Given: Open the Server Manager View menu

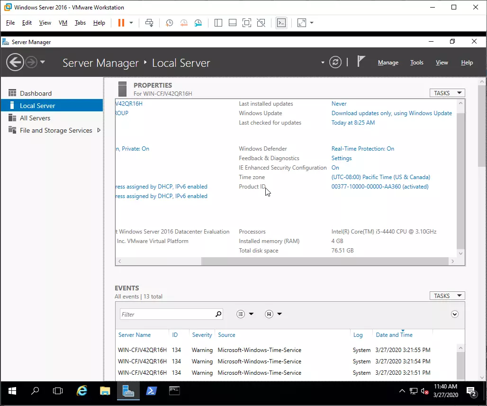Looking at the screenshot, I should click(442, 63).
